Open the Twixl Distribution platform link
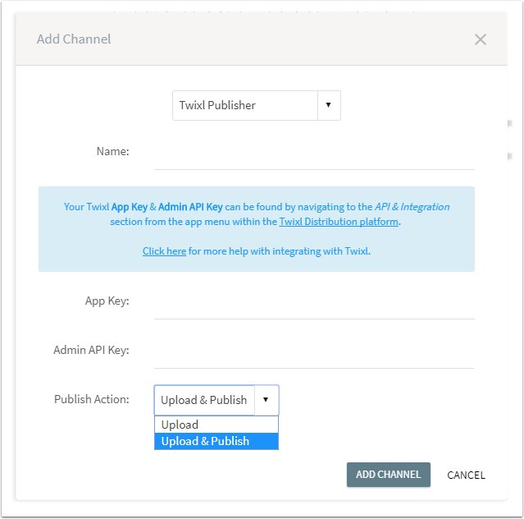 339,222
